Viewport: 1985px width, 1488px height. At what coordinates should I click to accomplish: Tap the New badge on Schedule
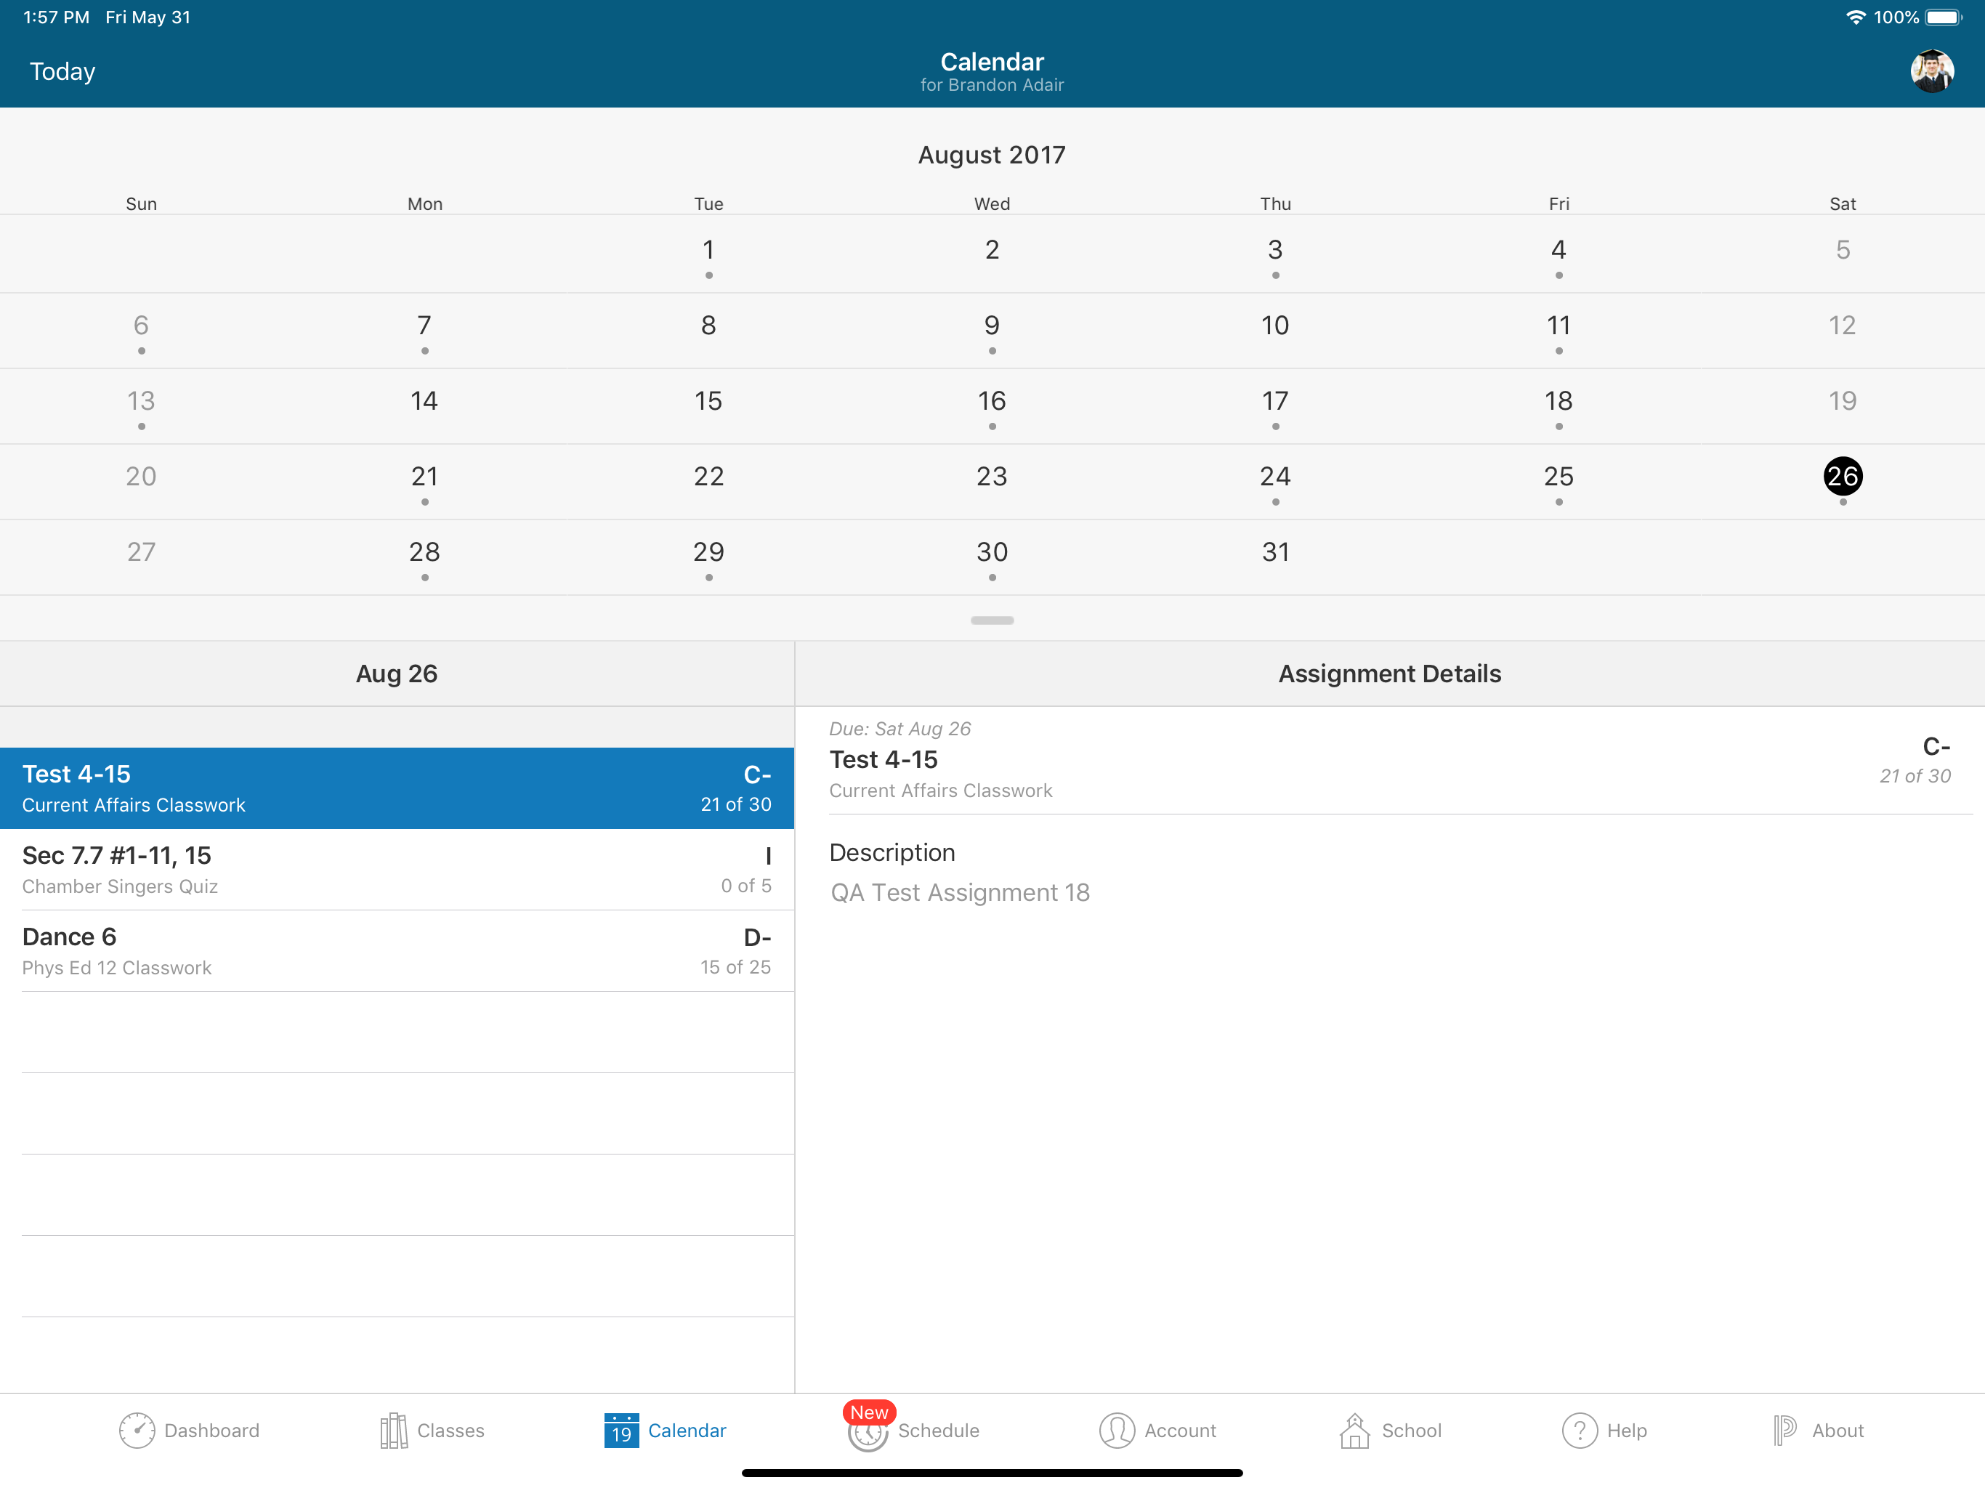(x=869, y=1412)
